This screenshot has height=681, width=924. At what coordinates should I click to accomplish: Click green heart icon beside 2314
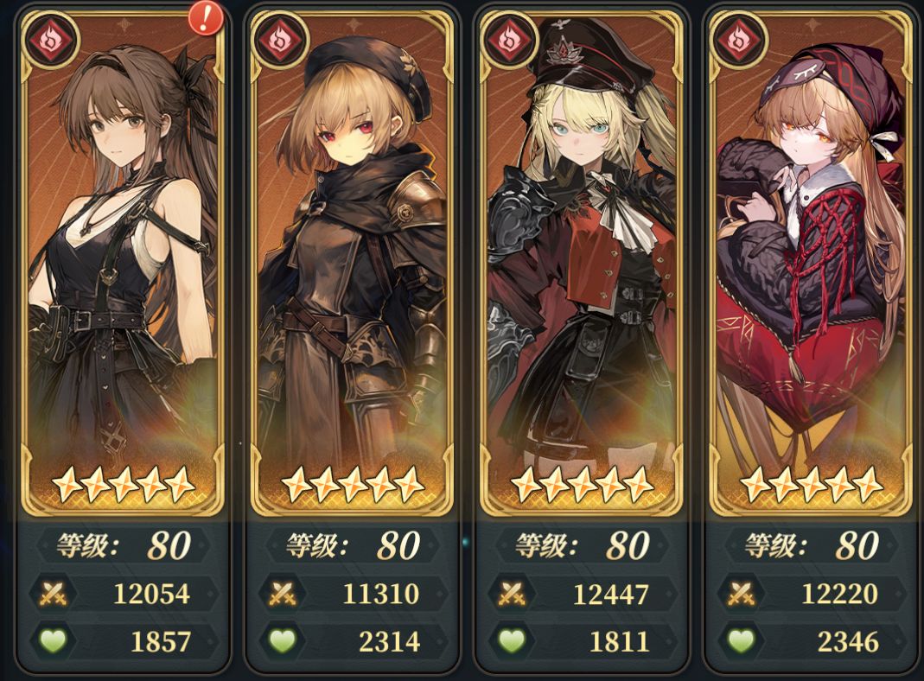283,641
